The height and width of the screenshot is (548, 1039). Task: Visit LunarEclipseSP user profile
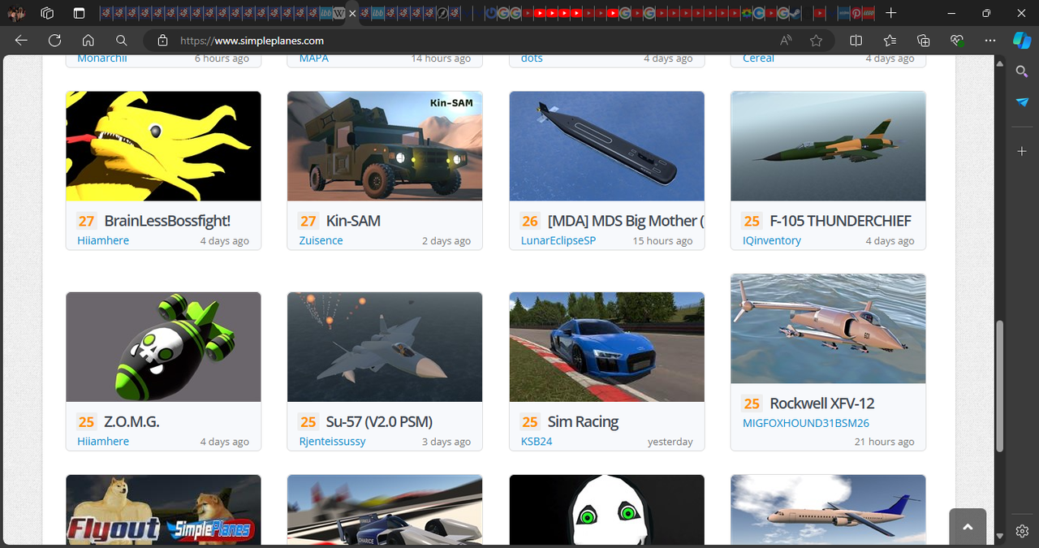pos(558,240)
